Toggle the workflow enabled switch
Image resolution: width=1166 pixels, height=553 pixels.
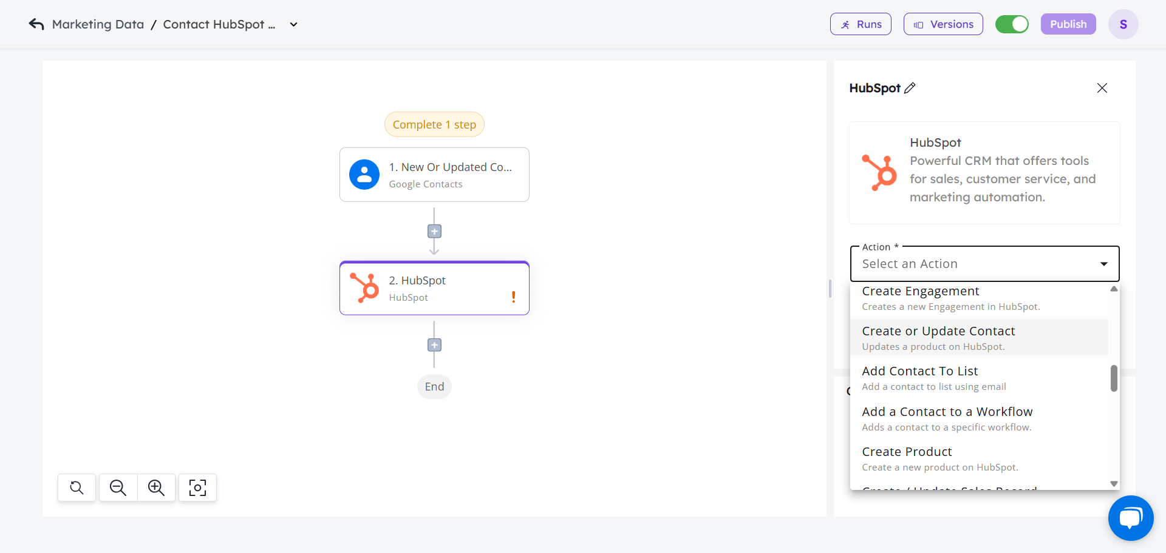pyautogui.click(x=1012, y=24)
